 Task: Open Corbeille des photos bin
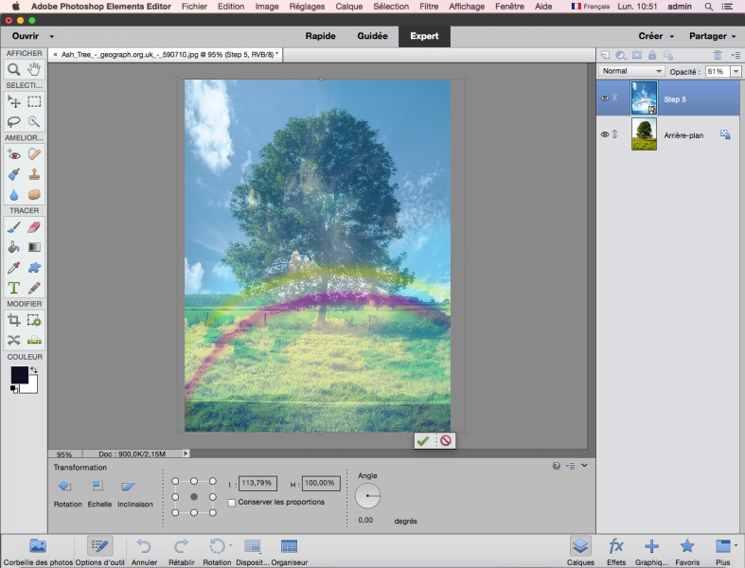[38, 551]
